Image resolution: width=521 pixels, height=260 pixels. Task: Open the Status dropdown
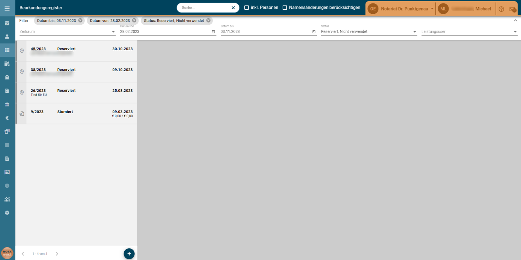click(x=369, y=32)
